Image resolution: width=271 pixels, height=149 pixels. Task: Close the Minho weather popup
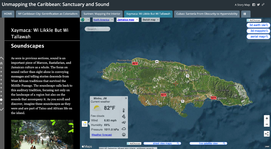coord(126,98)
